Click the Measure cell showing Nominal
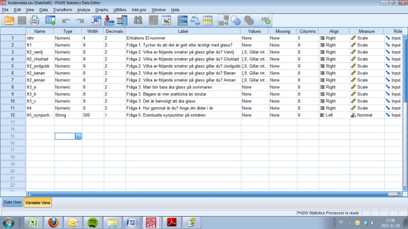The height and width of the screenshot is (229, 408). [x=366, y=115]
